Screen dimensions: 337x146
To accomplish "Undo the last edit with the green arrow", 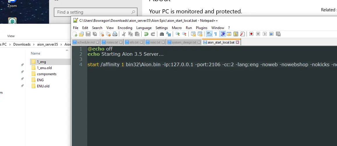I will (146, 34).
